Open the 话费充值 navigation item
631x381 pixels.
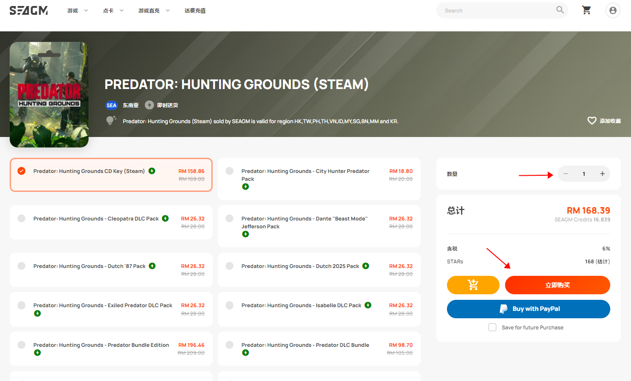pos(195,11)
